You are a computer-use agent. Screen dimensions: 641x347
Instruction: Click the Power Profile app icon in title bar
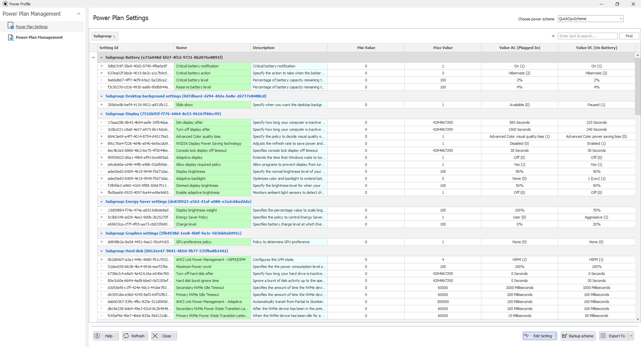click(5, 4)
